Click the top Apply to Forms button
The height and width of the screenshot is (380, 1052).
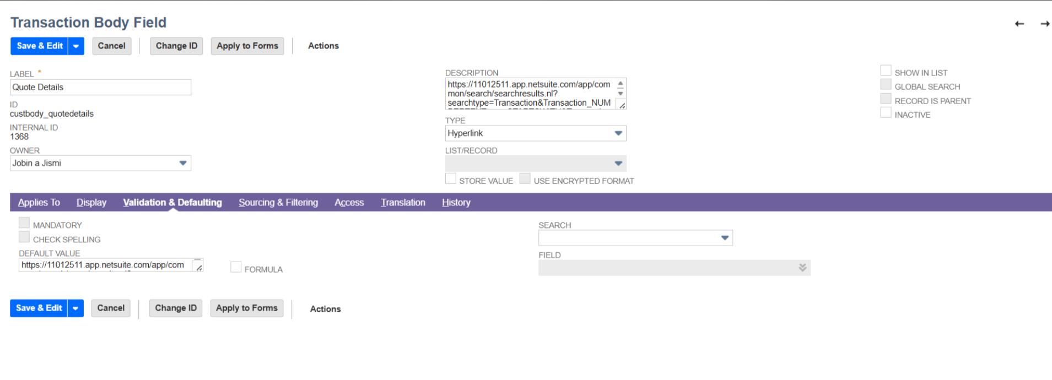coord(247,46)
